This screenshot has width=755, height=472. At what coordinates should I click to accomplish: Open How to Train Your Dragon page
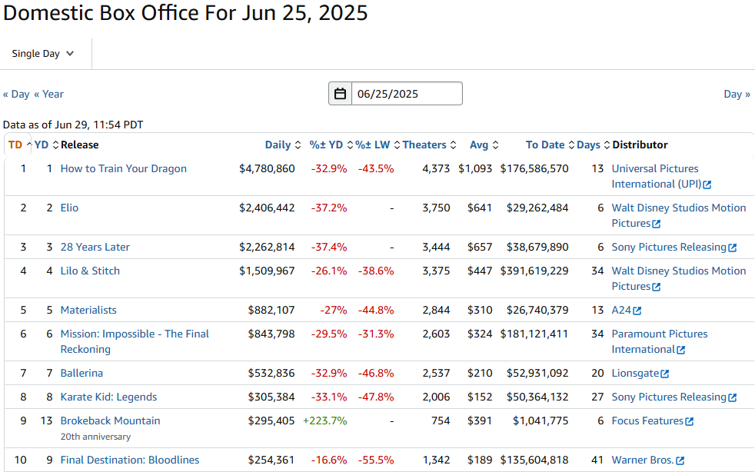[123, 168]
